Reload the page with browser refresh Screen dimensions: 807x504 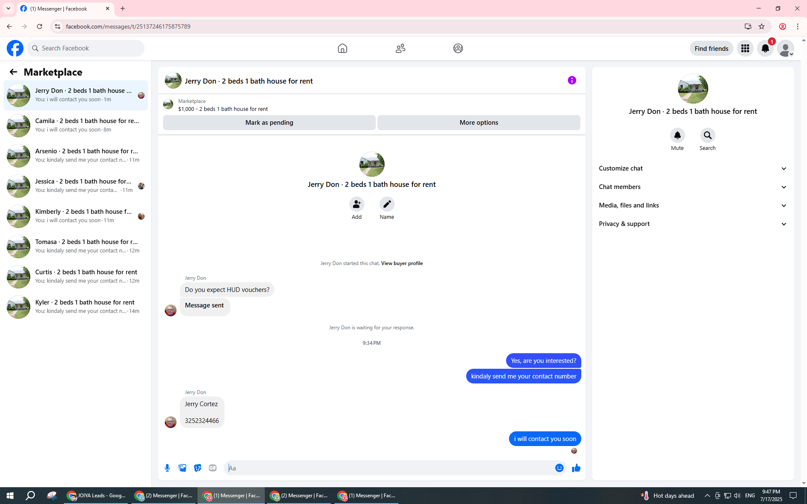40,26
